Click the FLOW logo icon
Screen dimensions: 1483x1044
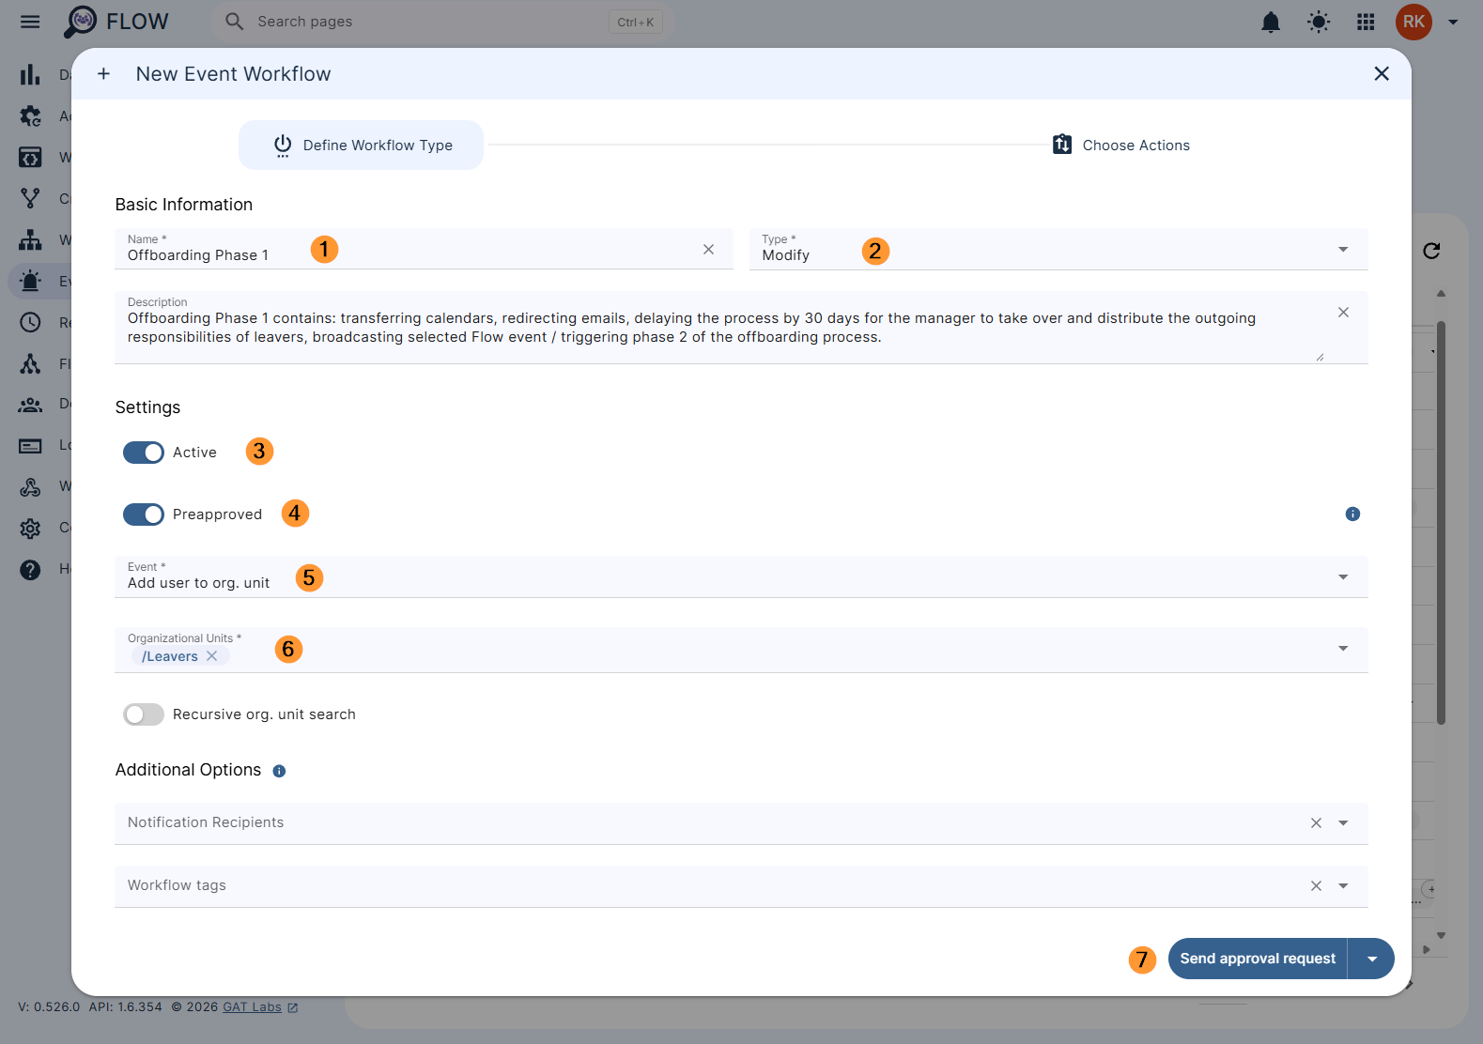(81, 22)
